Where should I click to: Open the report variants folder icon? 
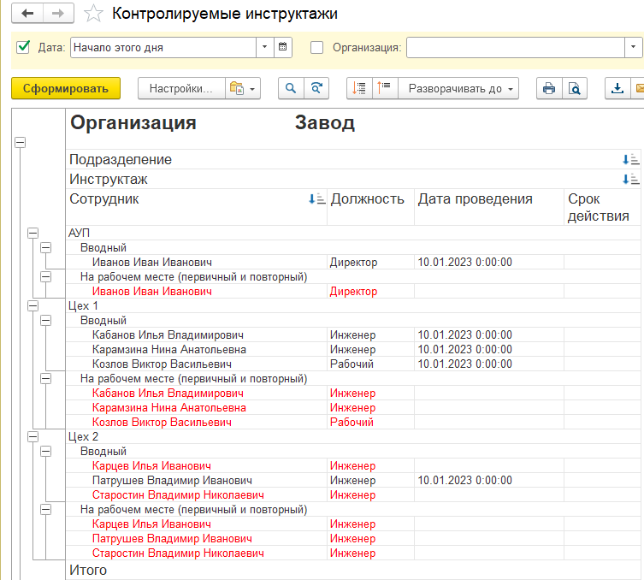[x=237, y=88]
